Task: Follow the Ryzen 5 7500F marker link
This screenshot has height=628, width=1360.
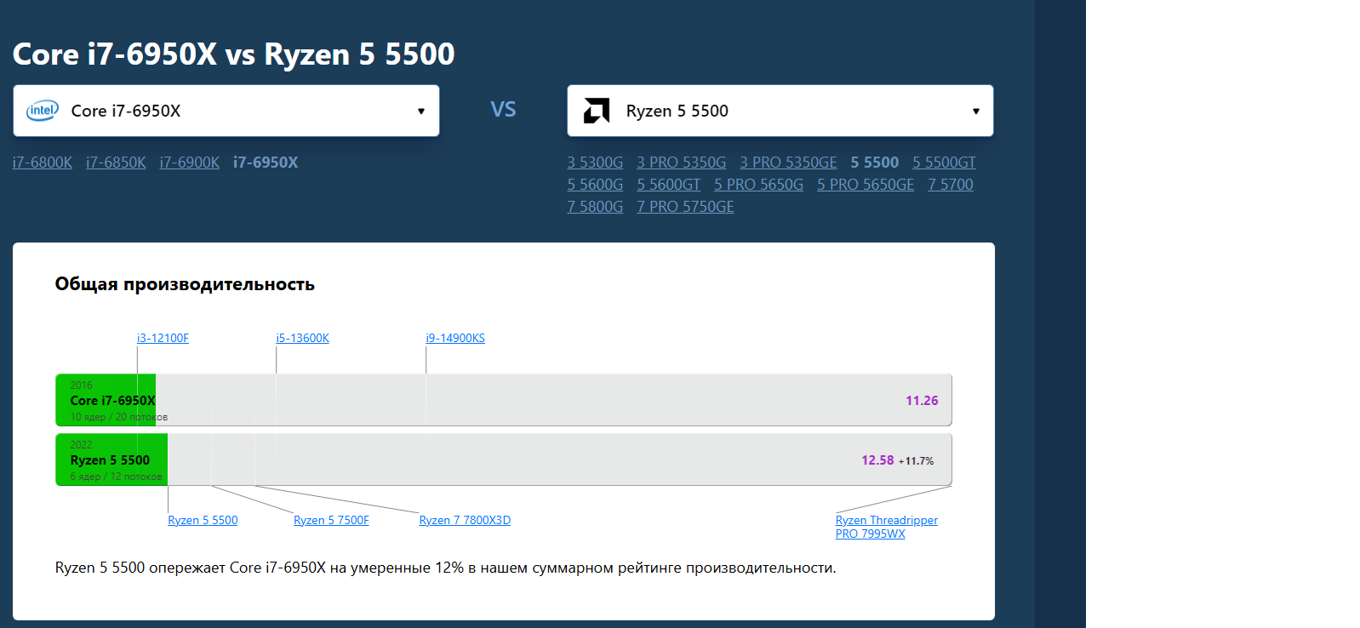Action: (331, 520)
